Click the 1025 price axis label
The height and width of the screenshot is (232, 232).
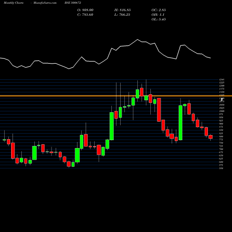[x=222, y=108]
